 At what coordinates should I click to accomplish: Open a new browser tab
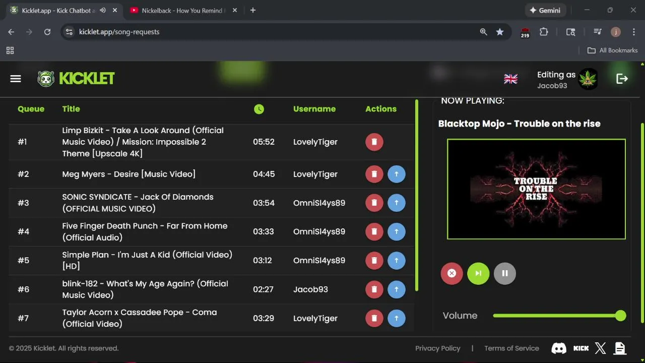tap(253, 10)
